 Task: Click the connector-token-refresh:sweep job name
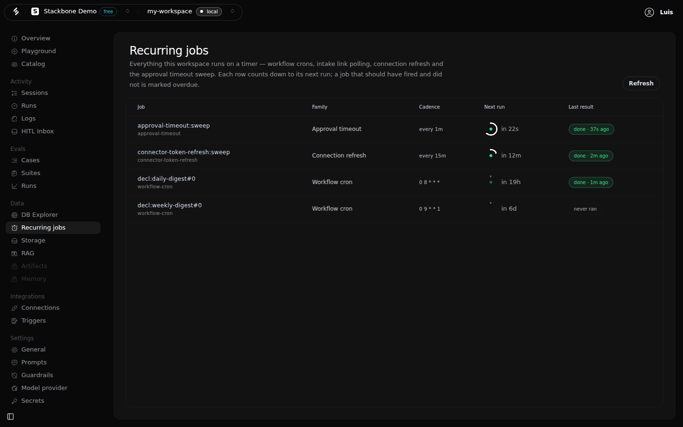click(x=184, y=152)
